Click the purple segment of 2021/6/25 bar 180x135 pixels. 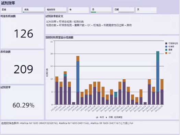coord(149,94)
